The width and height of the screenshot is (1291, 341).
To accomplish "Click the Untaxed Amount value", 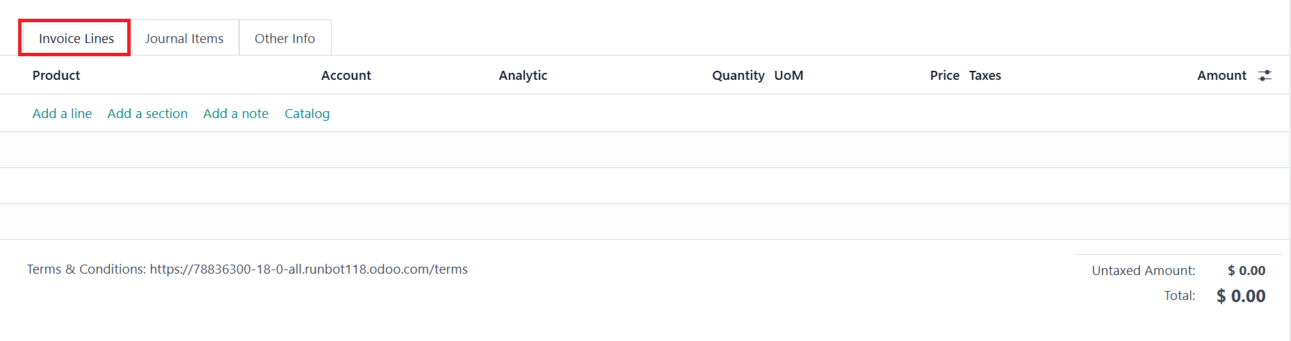I will click(1246, 271).
